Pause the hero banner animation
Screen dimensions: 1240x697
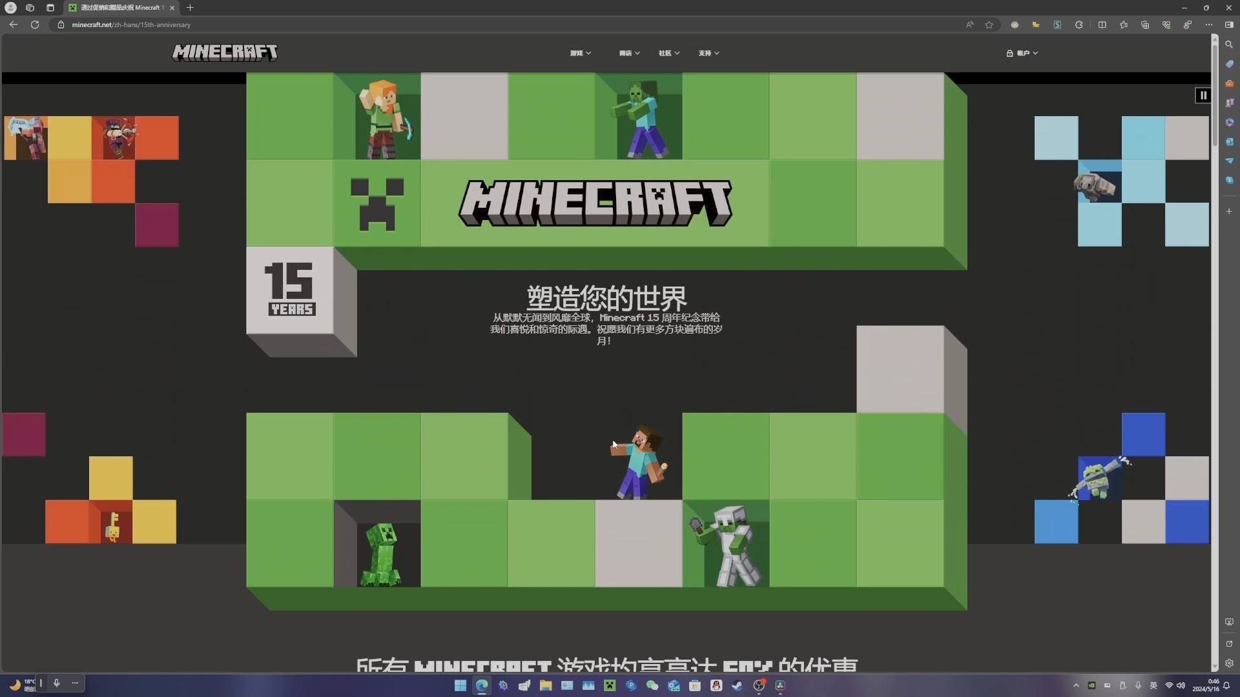1203,95
